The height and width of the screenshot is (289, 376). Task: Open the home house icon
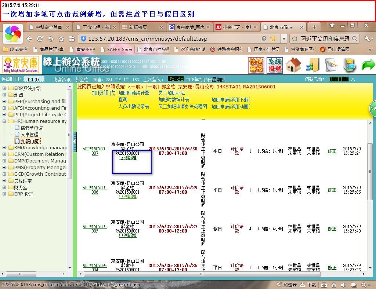tap(293, 65)
